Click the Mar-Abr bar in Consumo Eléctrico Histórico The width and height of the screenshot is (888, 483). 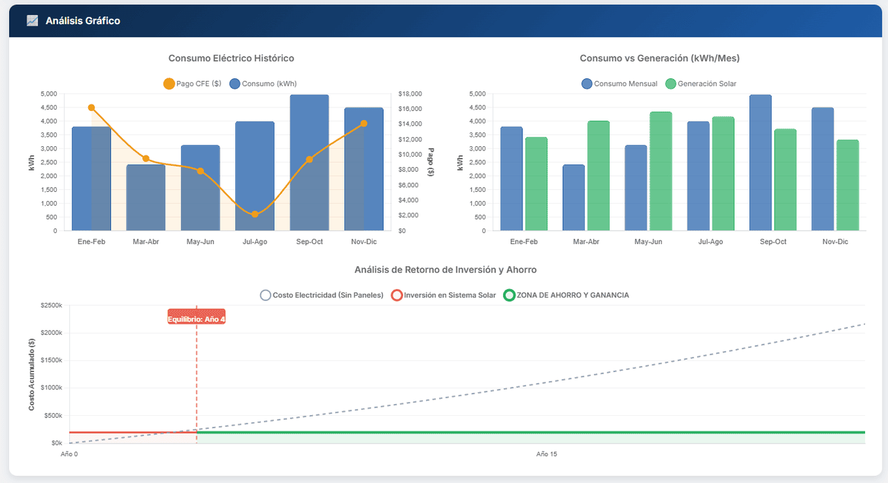point(146,197)
